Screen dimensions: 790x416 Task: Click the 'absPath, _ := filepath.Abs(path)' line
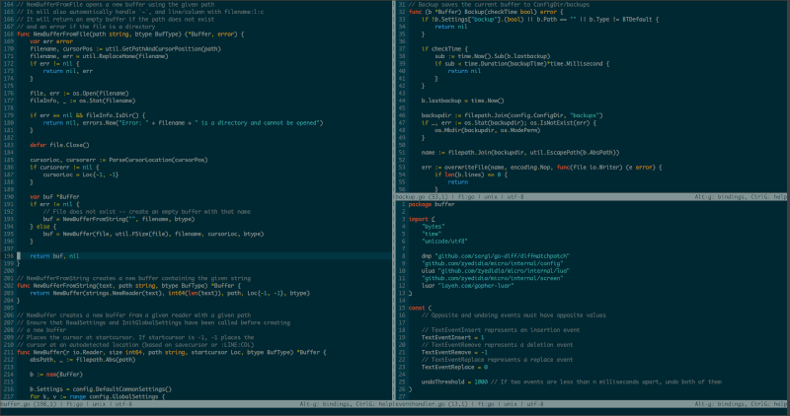pos(83,360)
